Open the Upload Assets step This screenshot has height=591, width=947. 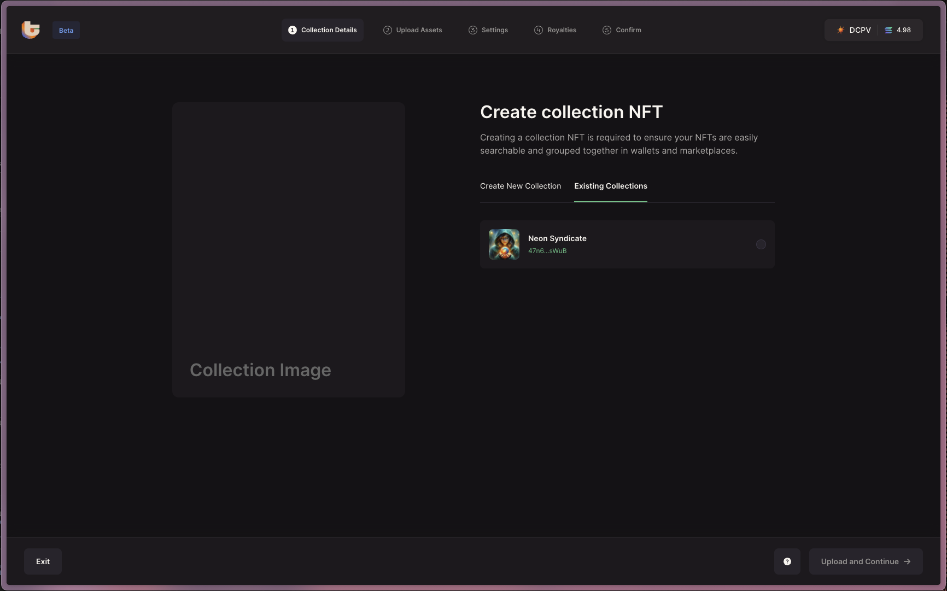coord(413,30)
